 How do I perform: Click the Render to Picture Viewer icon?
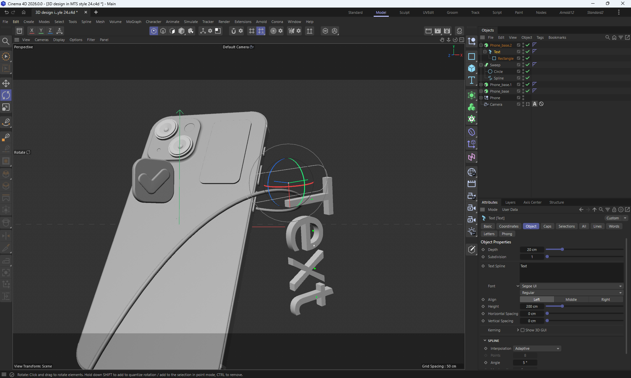pyautogui.click(x=438, y=31)
